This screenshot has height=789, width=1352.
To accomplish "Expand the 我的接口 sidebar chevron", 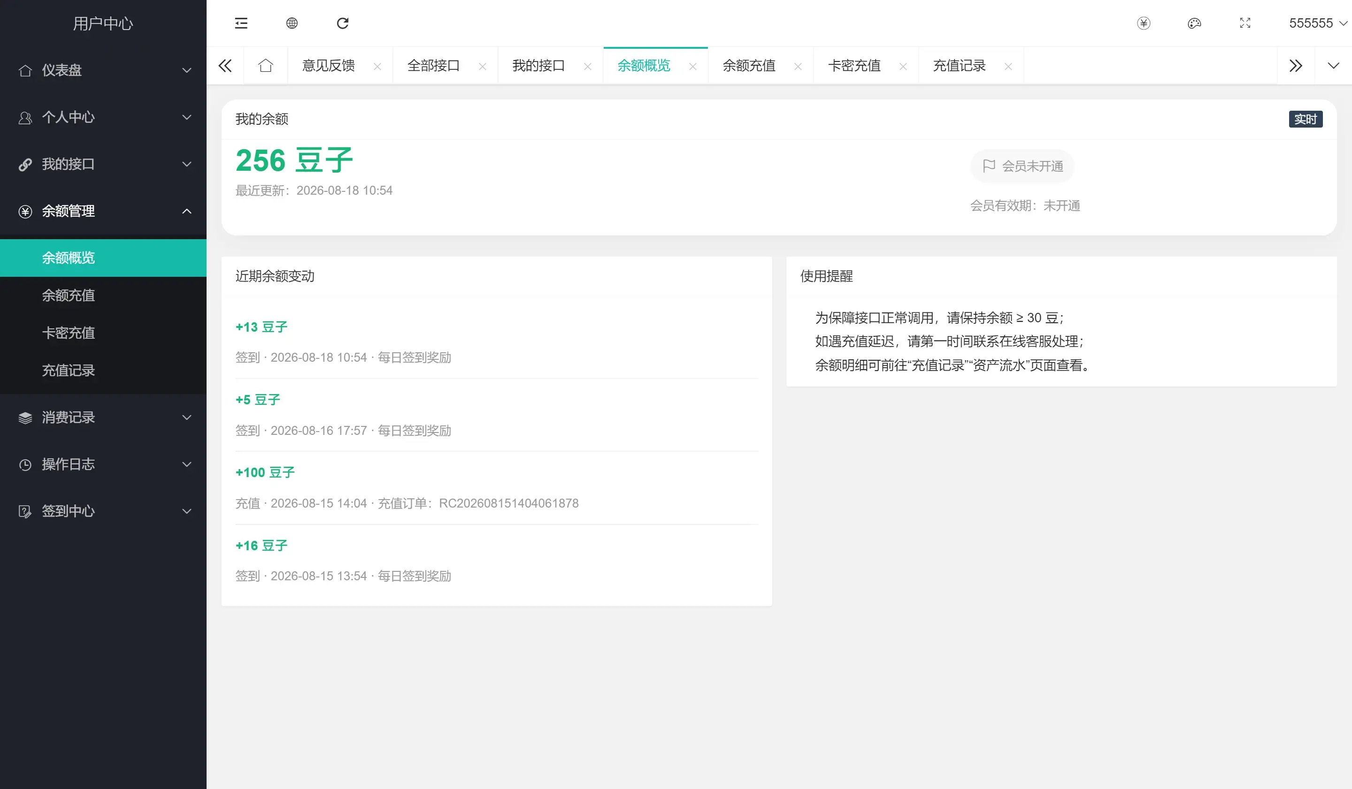I will [x=187, y=164].
